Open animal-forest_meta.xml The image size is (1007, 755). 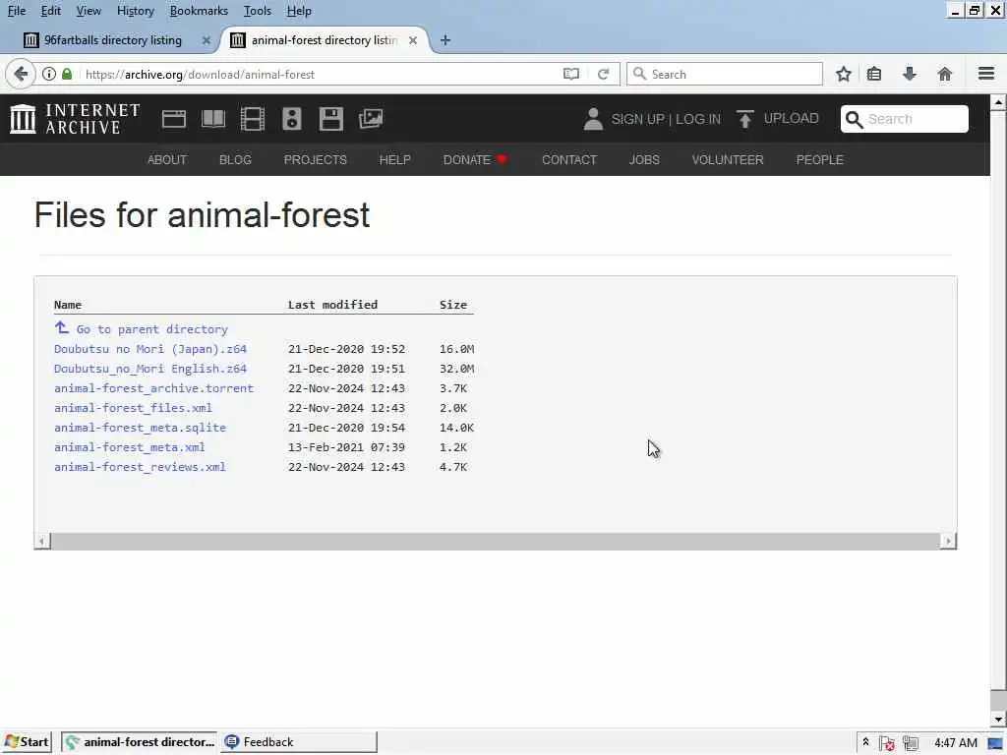(130, 447)
